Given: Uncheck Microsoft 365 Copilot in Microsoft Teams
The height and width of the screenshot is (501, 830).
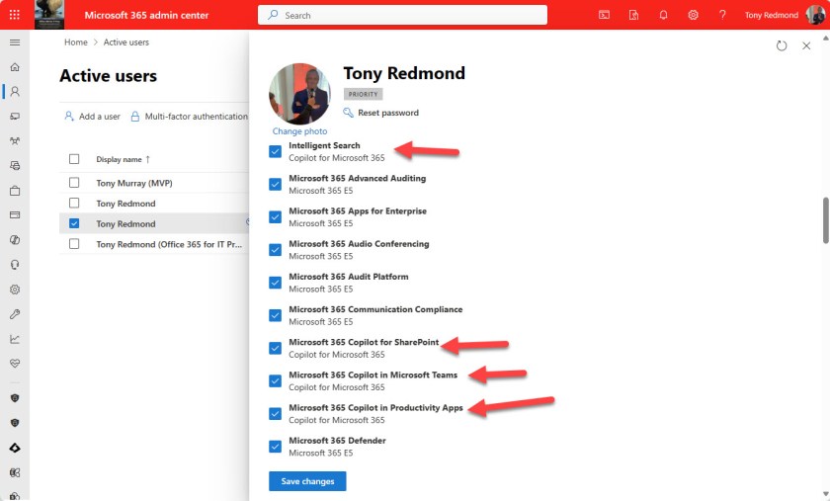Looking at the screenshot, I should tap(276, 380).
